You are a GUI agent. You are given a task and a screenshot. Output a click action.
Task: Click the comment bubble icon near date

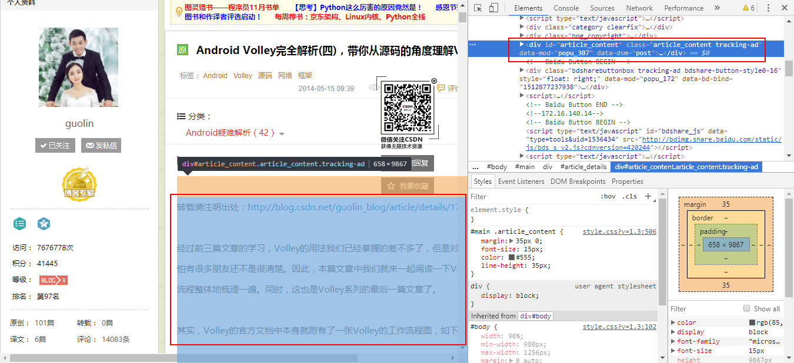click(x=441, y=88)
